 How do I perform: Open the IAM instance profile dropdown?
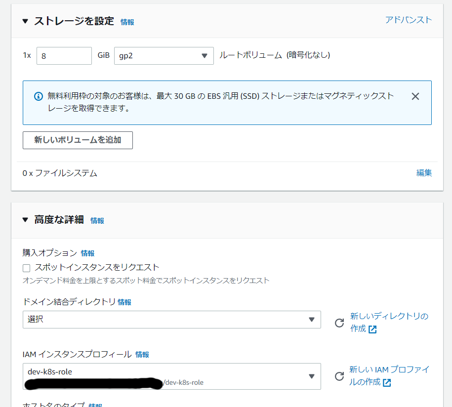click(171, 376)
